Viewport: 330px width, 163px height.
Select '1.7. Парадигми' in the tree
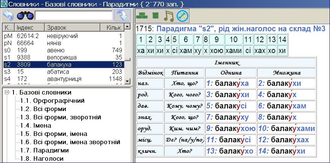click(44, 150)
